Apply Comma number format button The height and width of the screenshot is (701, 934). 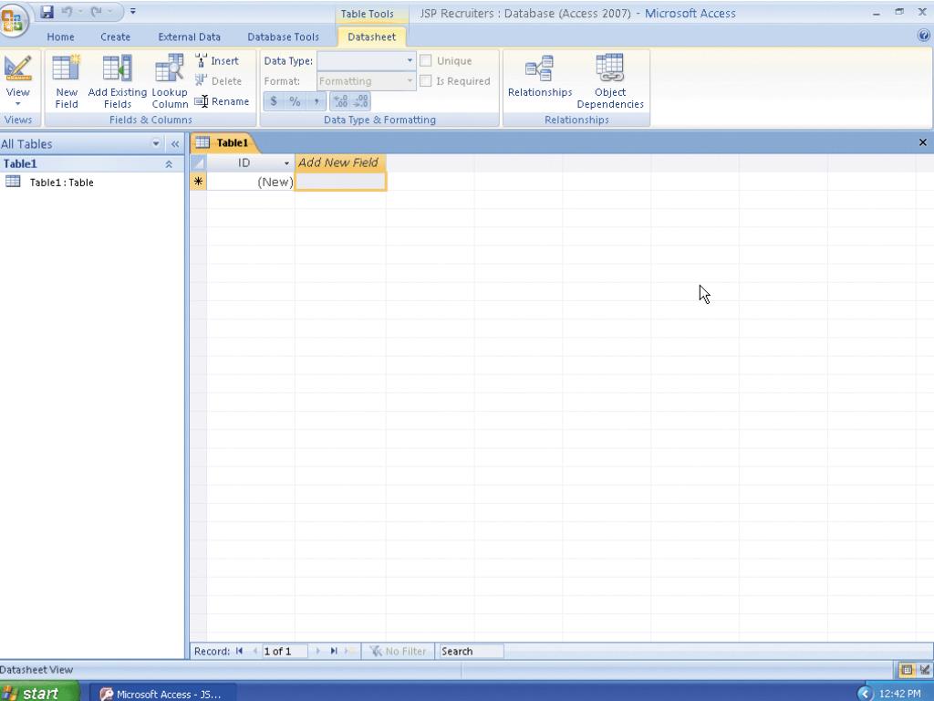tap(317, 101)
